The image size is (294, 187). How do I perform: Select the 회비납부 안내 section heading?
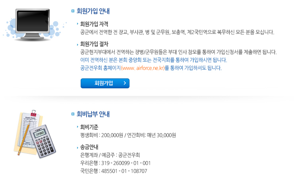[93, 114]
